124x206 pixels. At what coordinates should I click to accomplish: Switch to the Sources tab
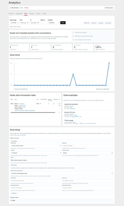click(38, 14)
